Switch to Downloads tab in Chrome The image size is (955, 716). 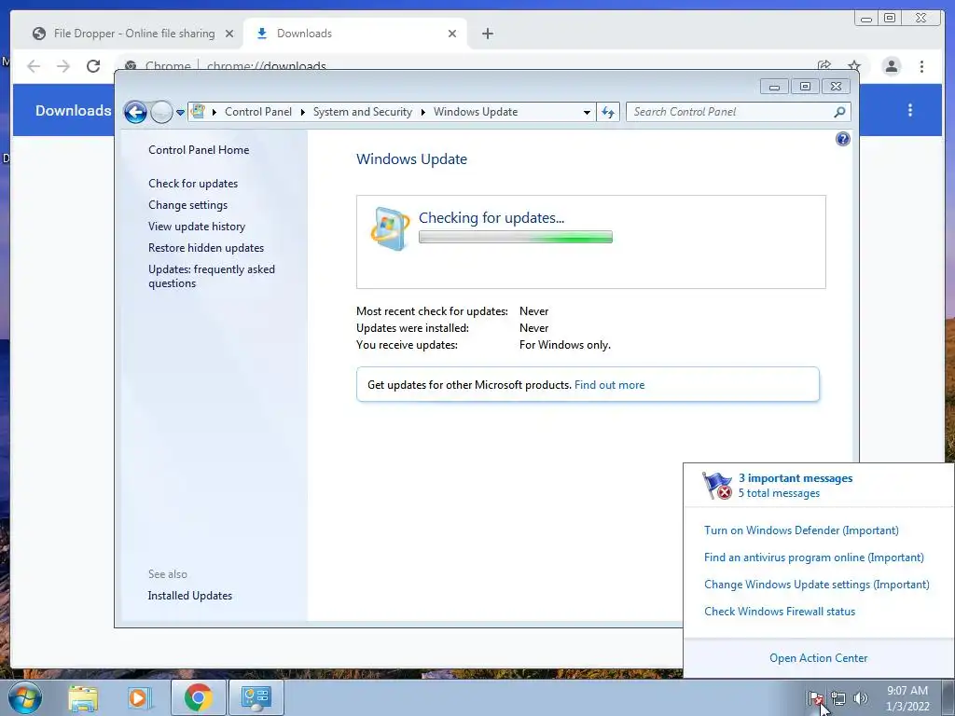(x=355, y=34)
